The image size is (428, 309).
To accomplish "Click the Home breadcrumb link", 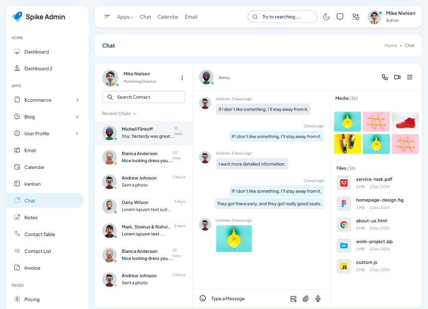I will click(x=391, y=46).
